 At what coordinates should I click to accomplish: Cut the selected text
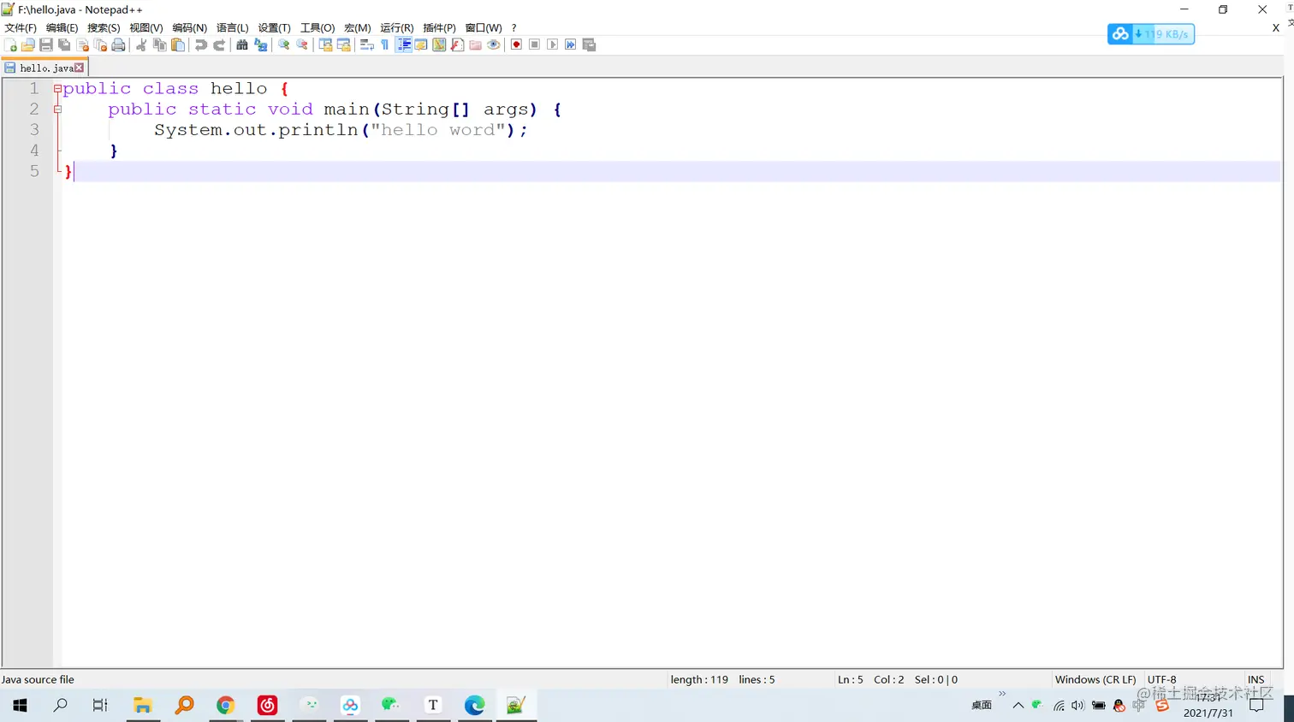(140, 44)
